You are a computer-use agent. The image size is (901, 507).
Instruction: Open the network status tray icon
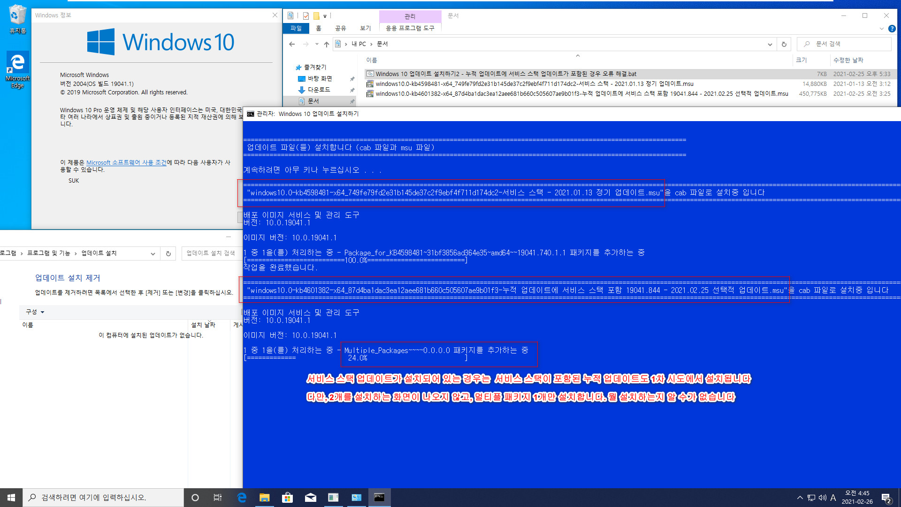[811, 498]
